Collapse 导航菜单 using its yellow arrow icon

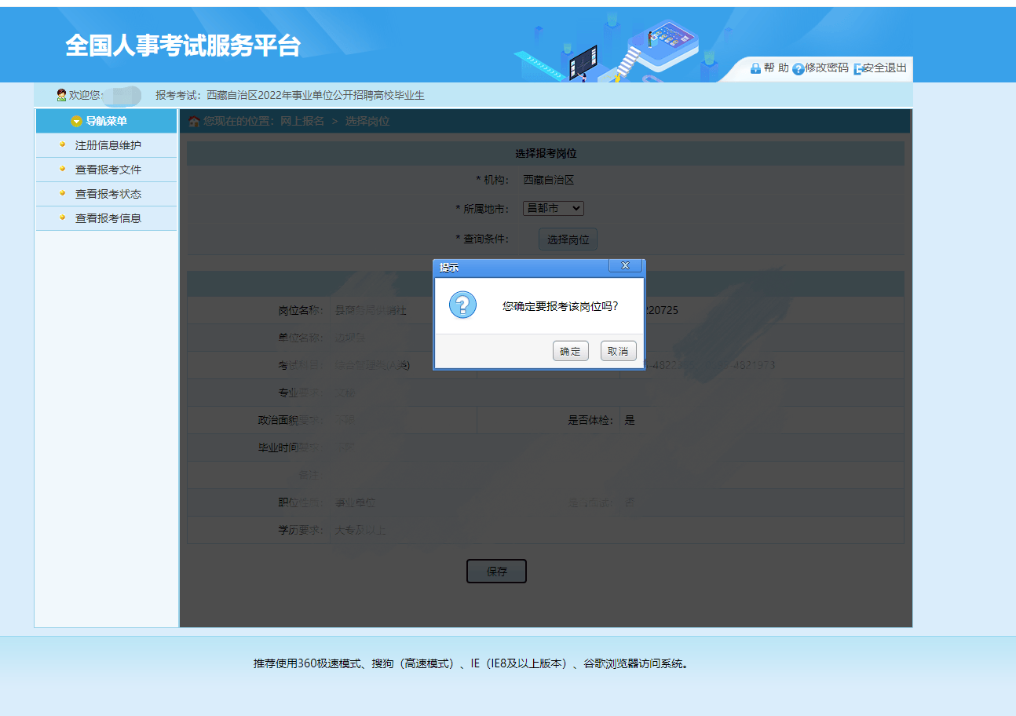pos(76,121)
